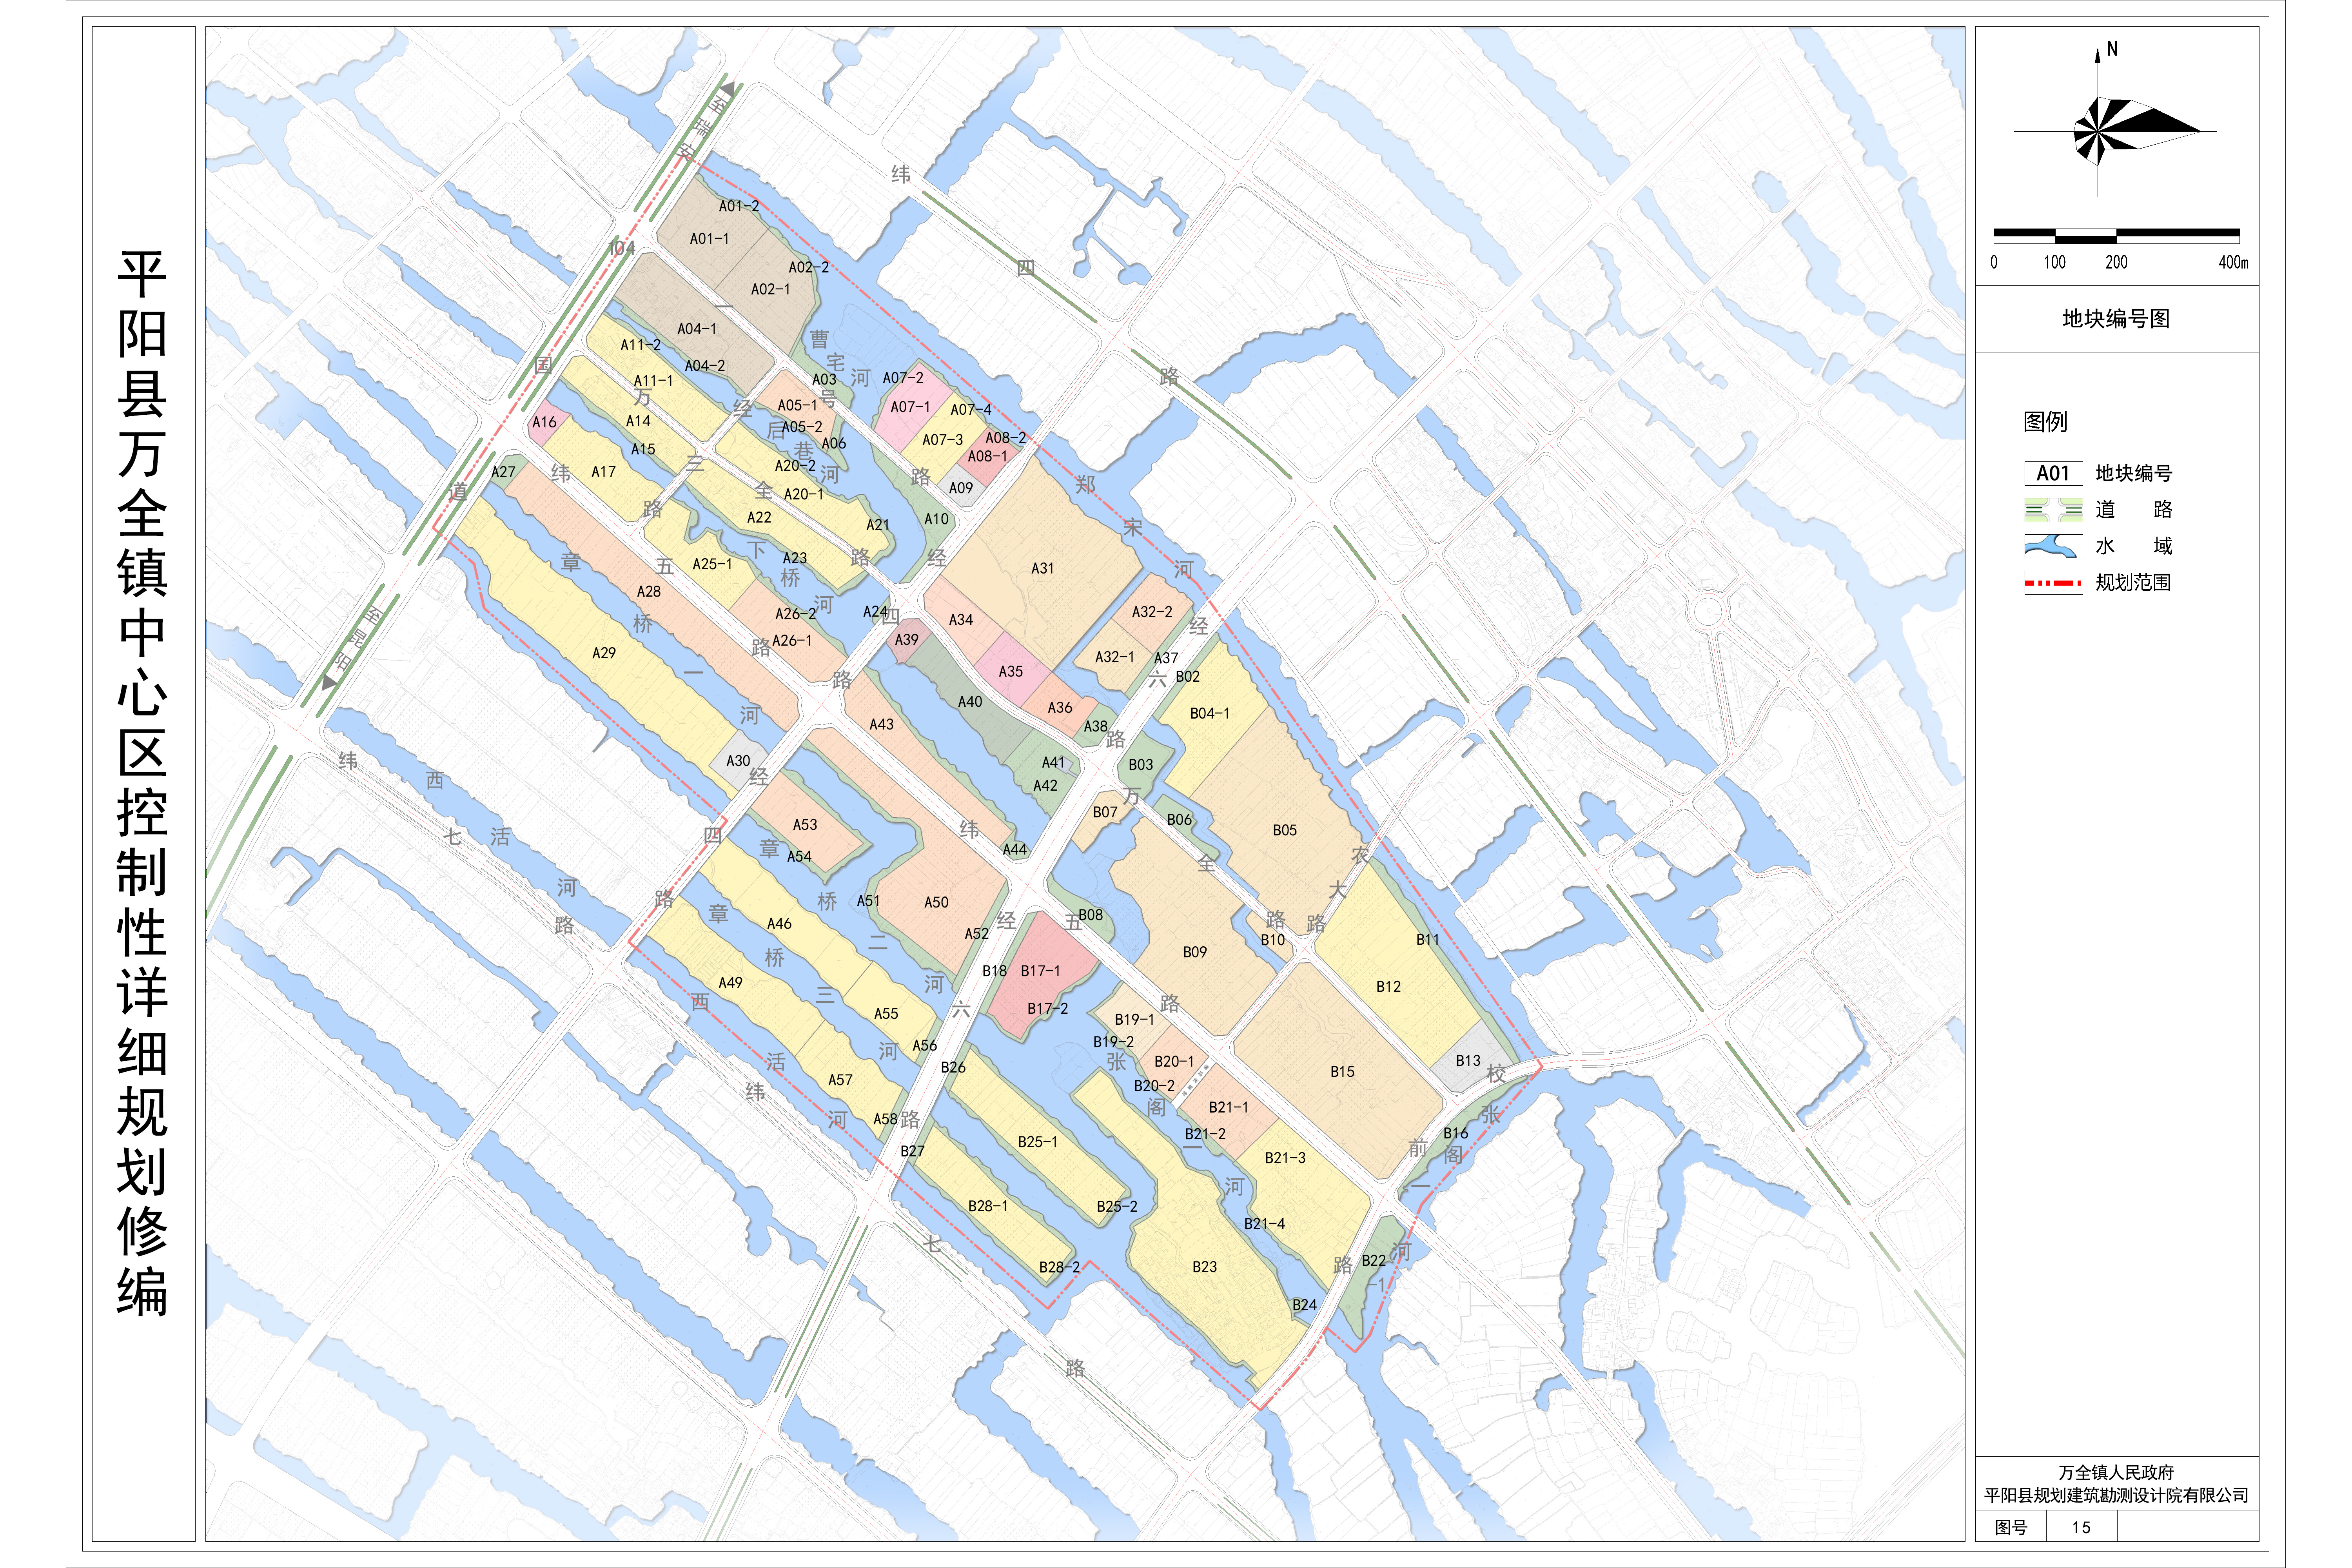This screenshot has height=1568, width=2352.
Task: Select plot label B05
Action: 1285,830
